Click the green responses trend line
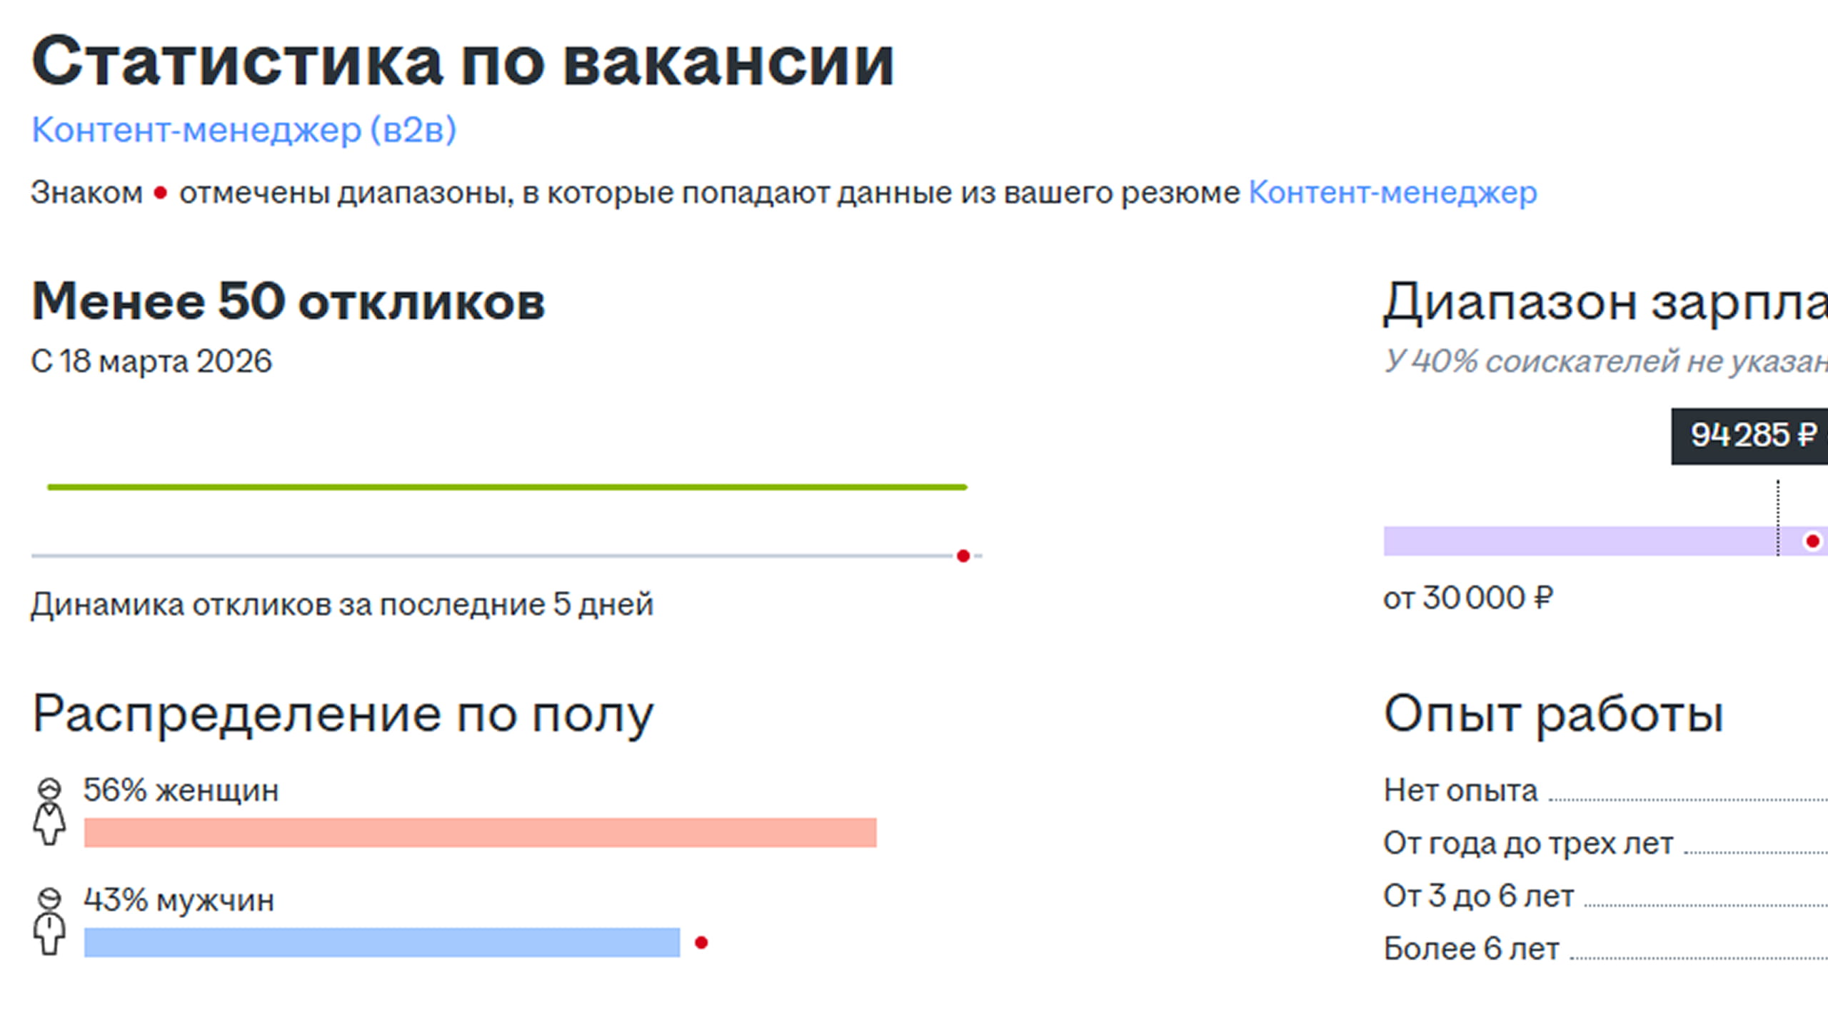 pyautogui.click(x=507, y=486)
